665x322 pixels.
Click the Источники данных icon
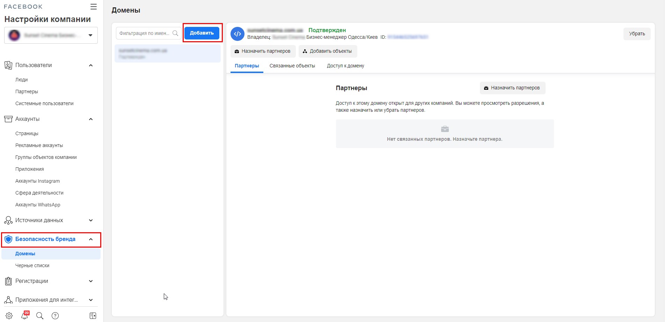8,220
